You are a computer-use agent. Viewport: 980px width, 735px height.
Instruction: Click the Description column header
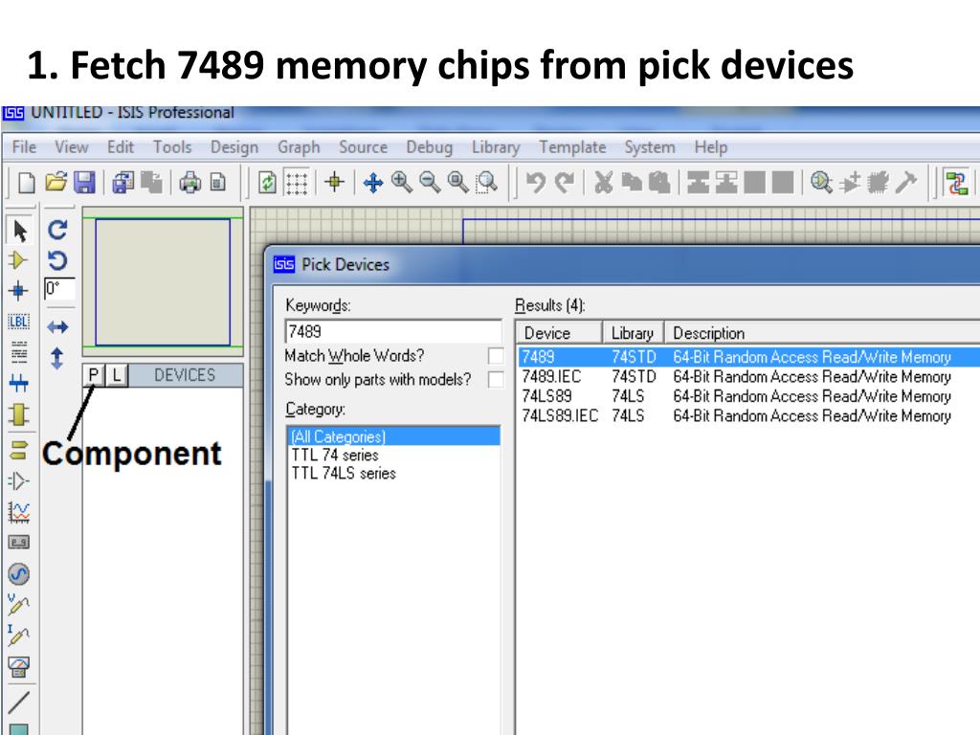tap(822, 333)
